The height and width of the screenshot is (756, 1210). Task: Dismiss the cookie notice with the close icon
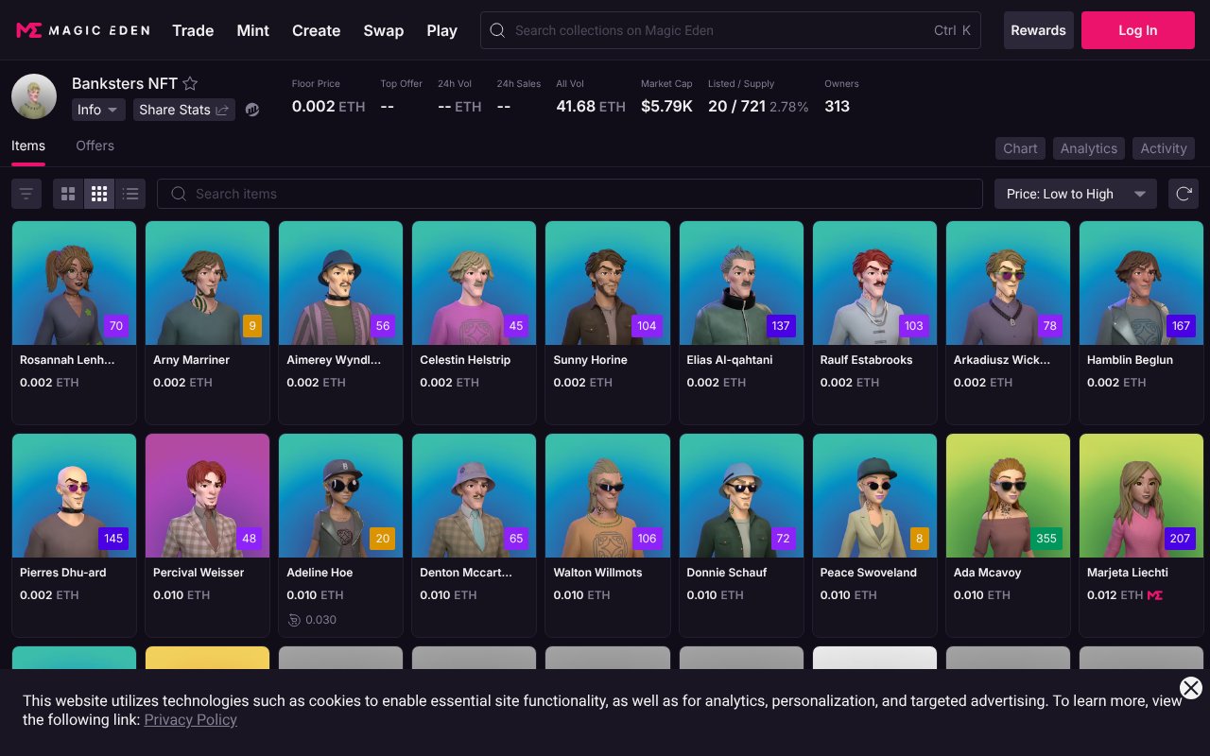pos(1190,687)
